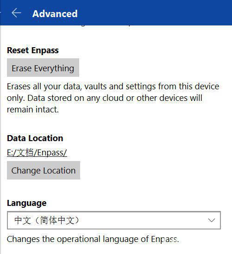Viewport: 232px width, 254px height.
Task: Select the Data Location heading
Action: click(35, 138)
